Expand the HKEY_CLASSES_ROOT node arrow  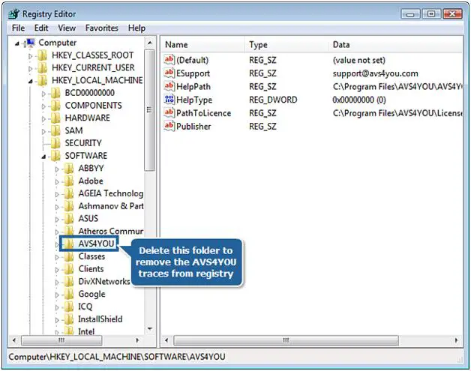click(30, 56)
